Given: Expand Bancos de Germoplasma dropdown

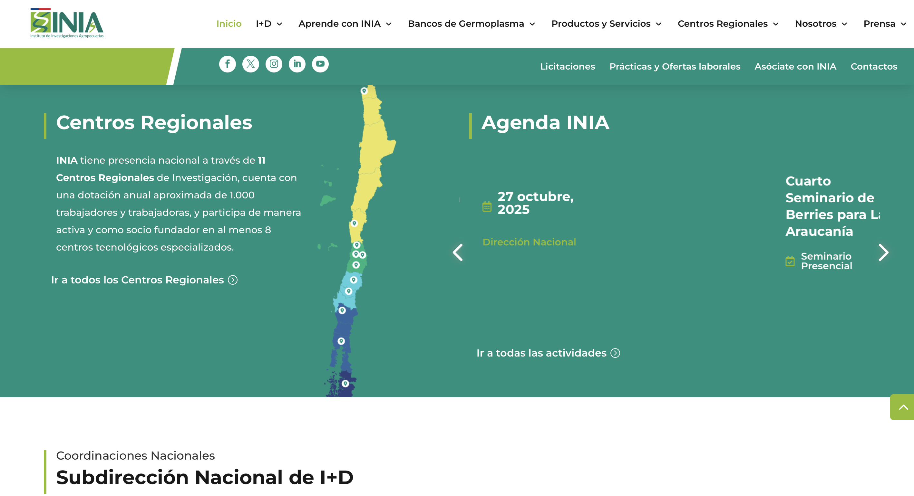Looking at the screenshot, I should tap(471, 24).
